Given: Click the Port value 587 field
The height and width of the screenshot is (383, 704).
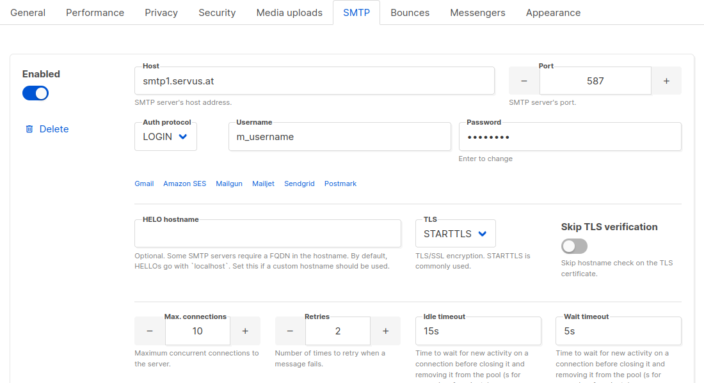Looking at the screenshot, I should (x=595, y=81).
